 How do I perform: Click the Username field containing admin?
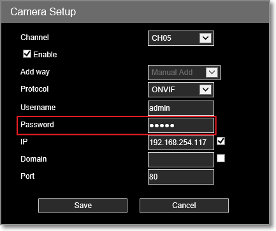[181, 108]
